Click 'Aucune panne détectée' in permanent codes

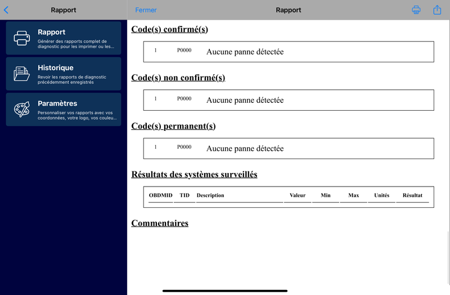coord(245,149)
